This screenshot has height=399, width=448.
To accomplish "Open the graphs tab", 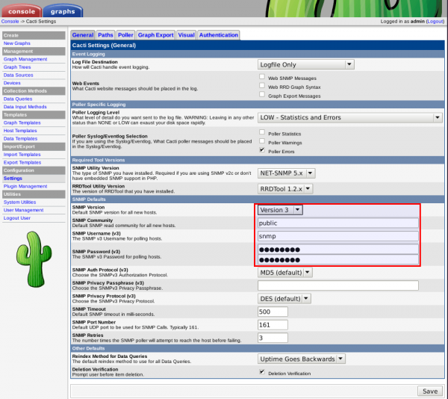I will pos(63,10).
